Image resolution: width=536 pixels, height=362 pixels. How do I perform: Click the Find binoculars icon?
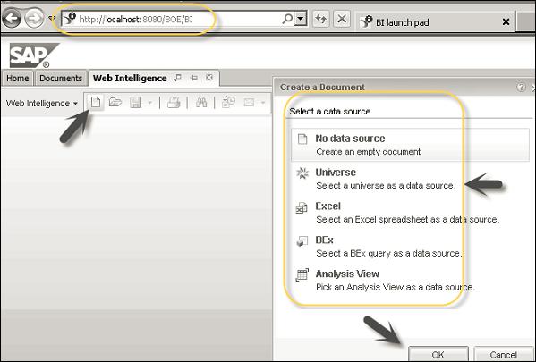coord(201,102)
